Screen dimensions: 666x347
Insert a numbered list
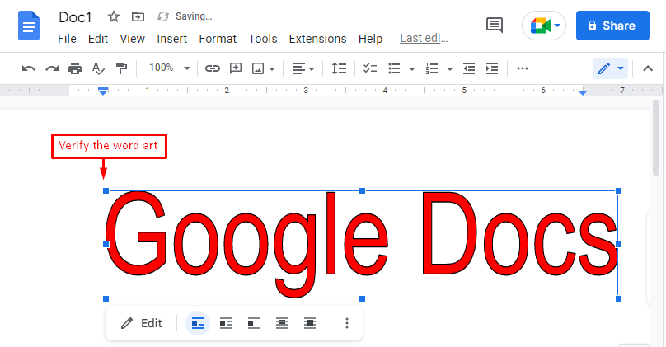(x=432, y=68)
